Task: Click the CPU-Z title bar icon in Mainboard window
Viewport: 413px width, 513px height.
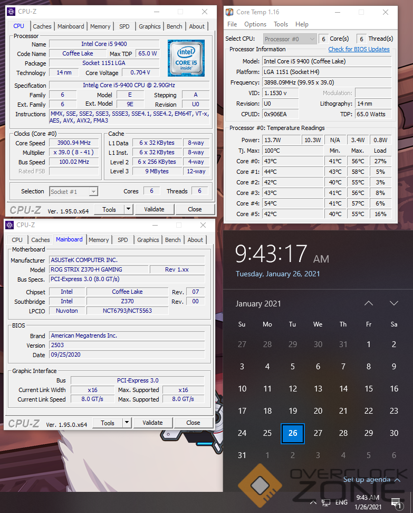Action: [x=9, y=225]
